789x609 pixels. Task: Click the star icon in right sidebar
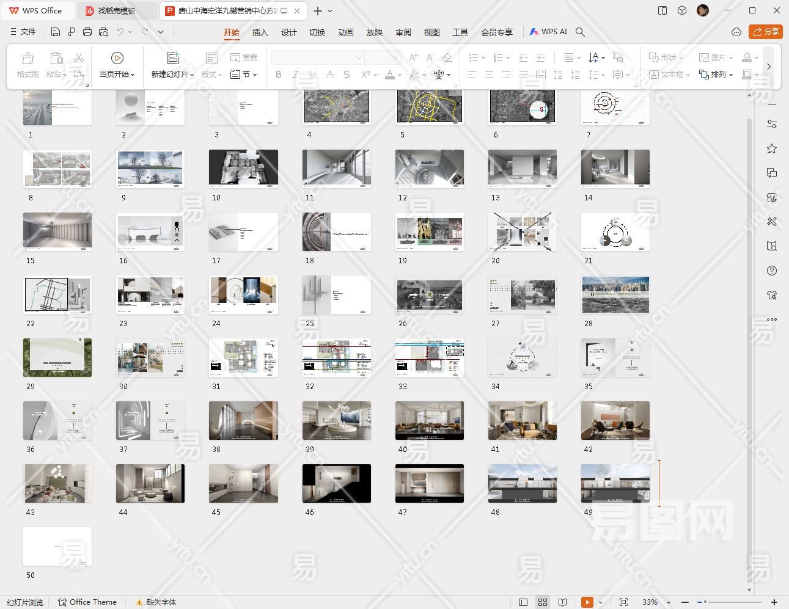772,148
